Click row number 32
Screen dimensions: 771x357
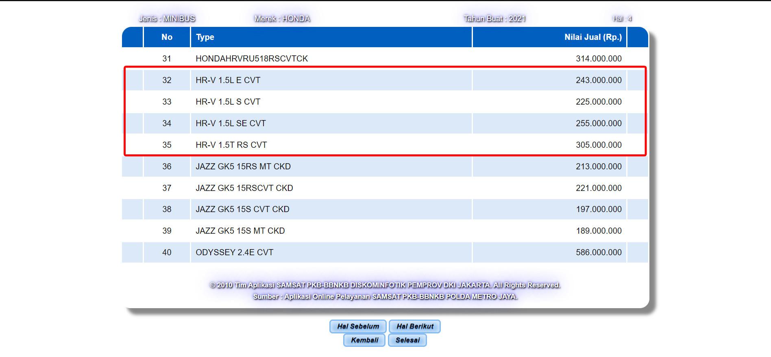click(167, 80)
